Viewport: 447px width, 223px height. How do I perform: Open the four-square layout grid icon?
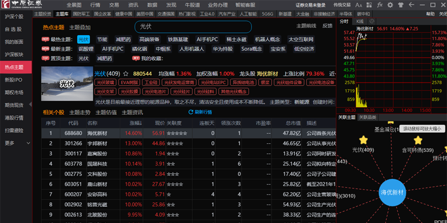click(x=369, y=5)
